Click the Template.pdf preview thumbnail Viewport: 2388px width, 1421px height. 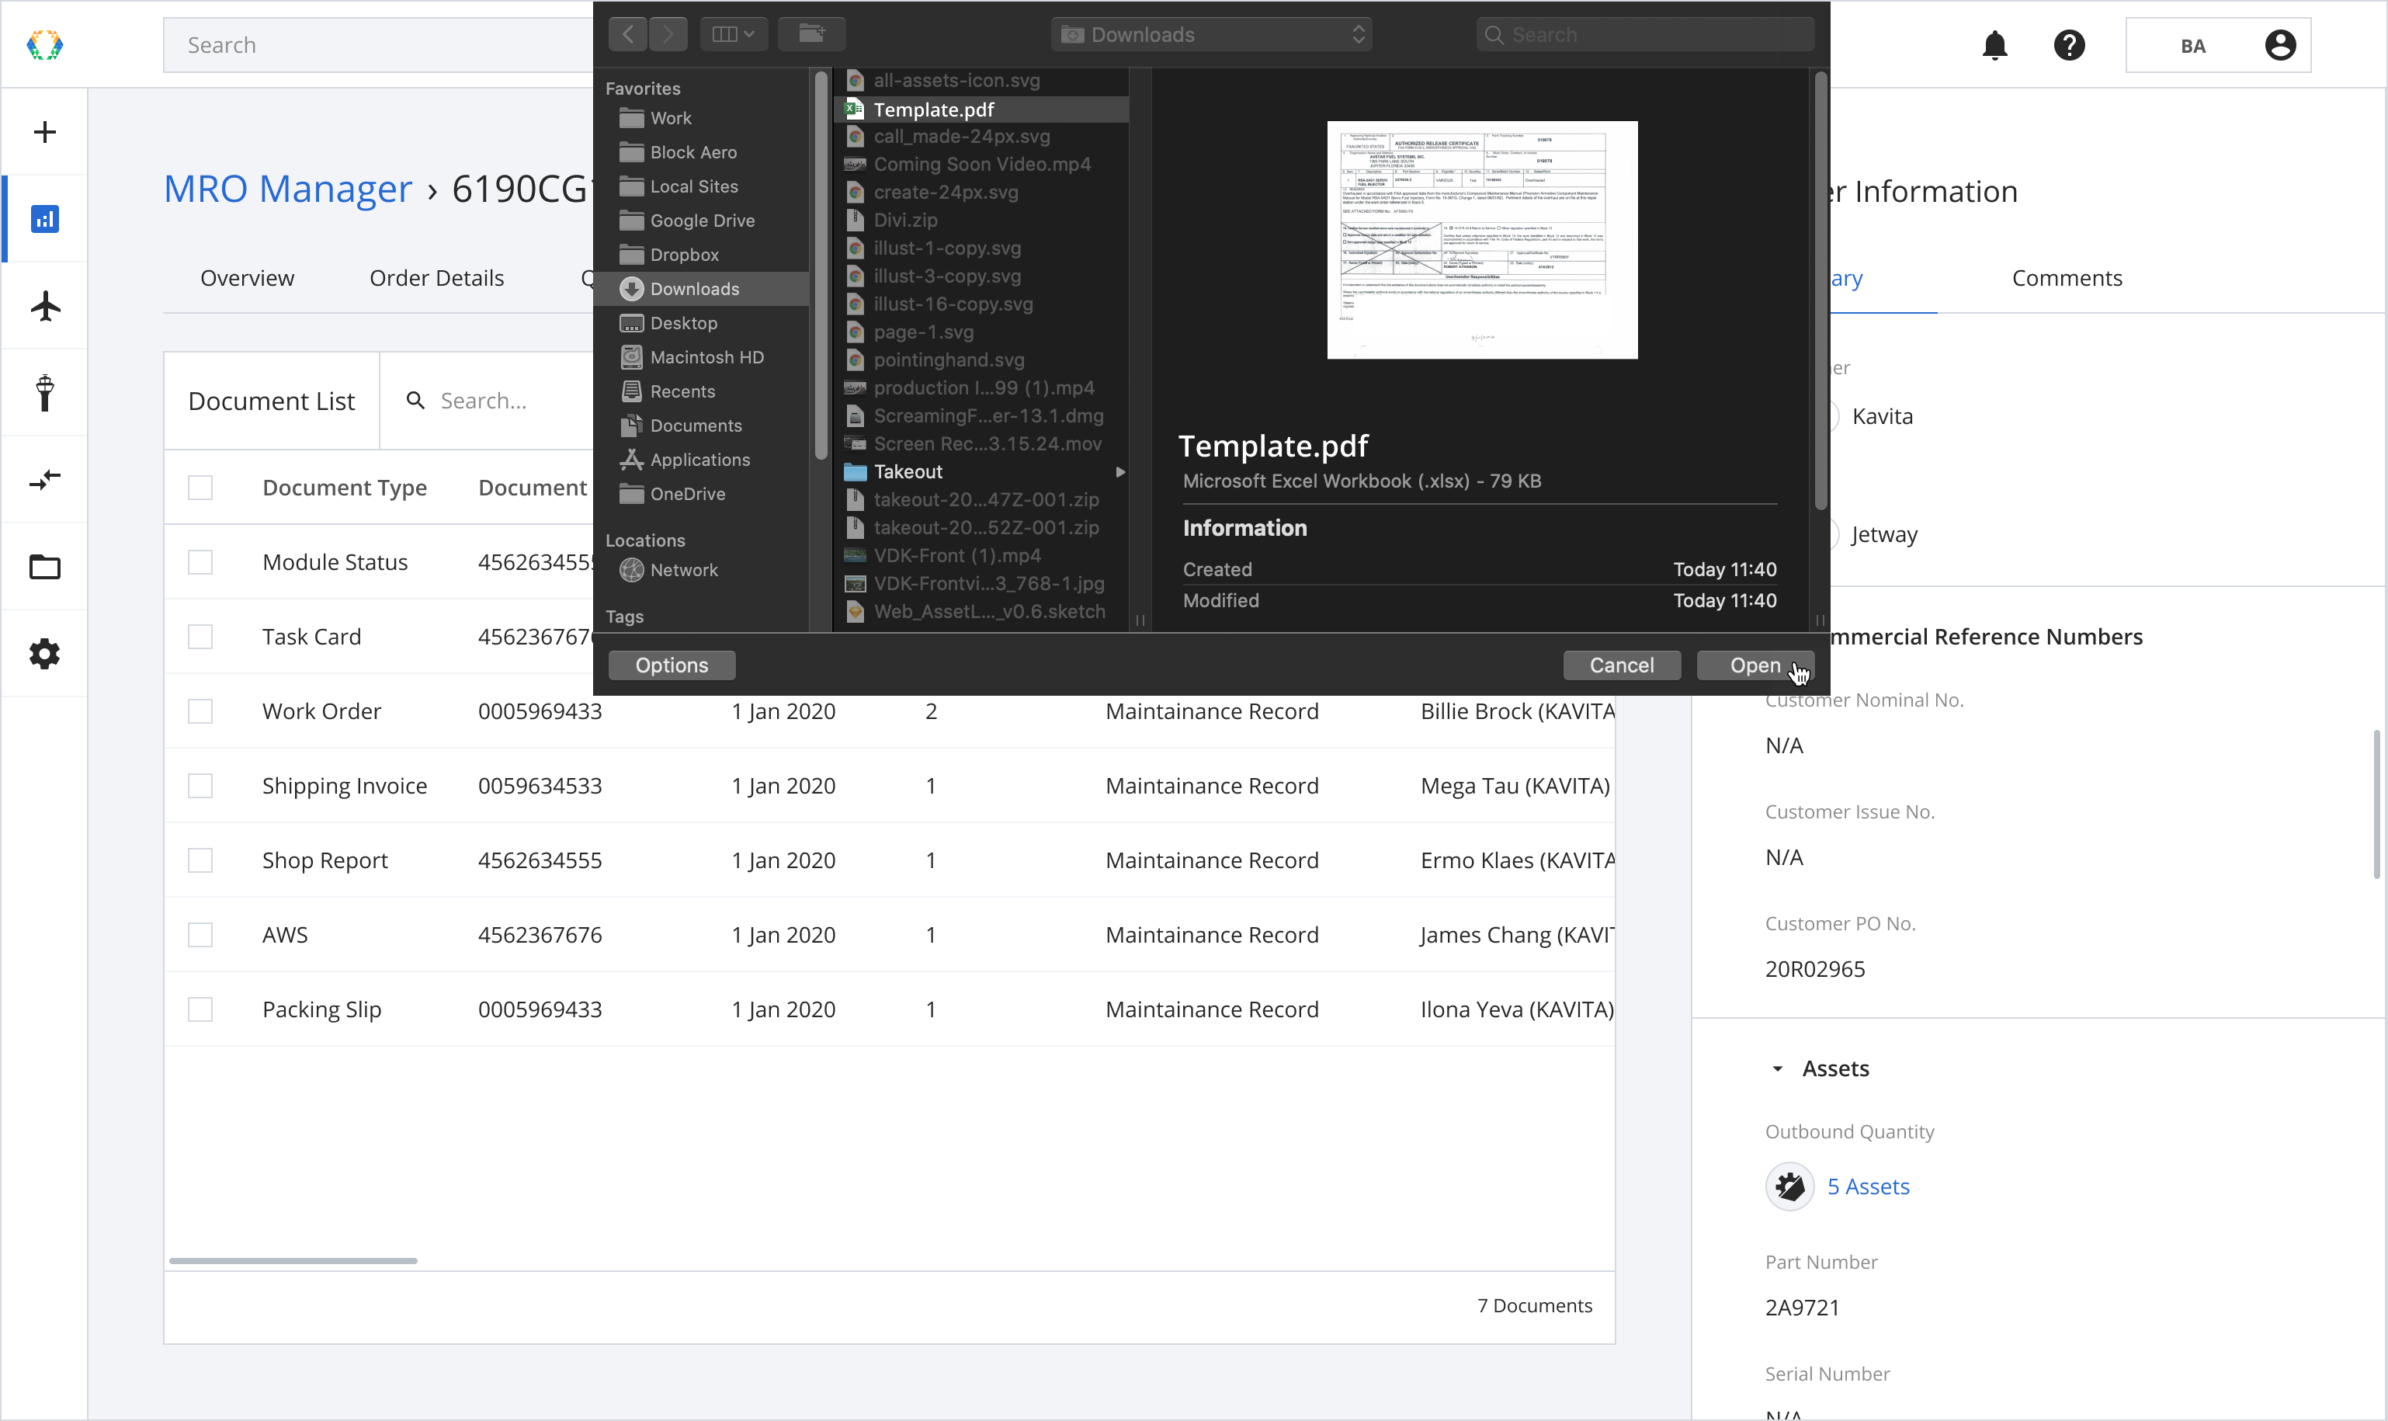pyautogui.click(x=1481, y=241)
